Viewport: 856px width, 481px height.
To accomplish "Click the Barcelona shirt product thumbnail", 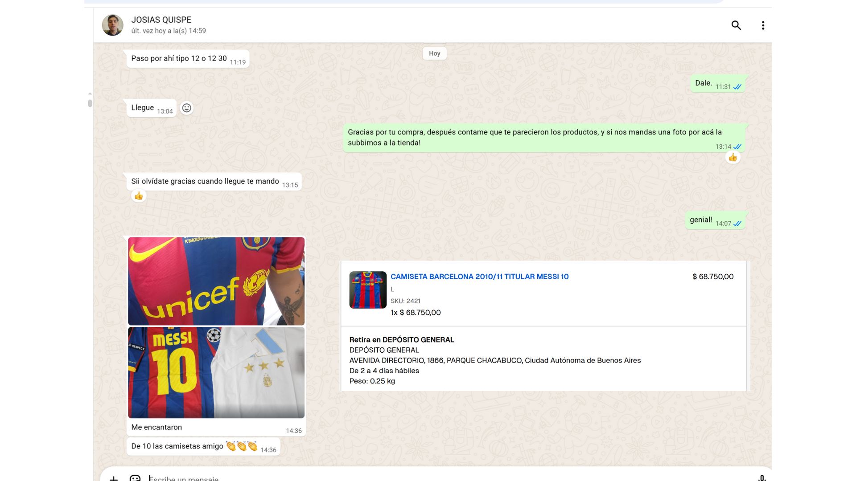I will pos(368,290).
